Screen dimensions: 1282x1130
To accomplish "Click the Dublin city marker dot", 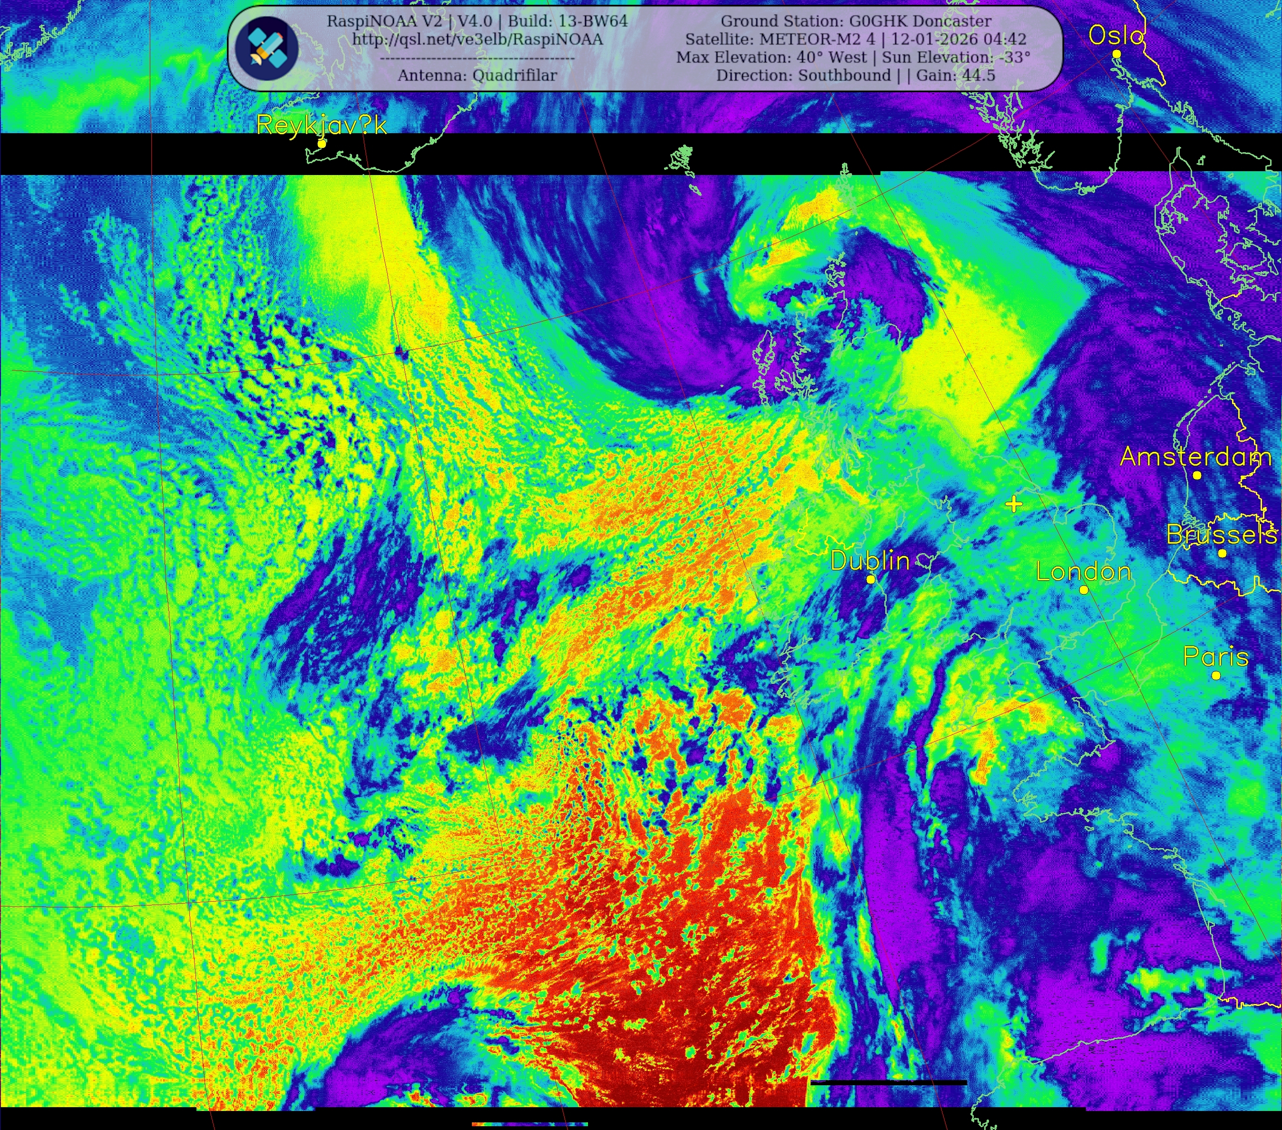I will coord(871,579).
